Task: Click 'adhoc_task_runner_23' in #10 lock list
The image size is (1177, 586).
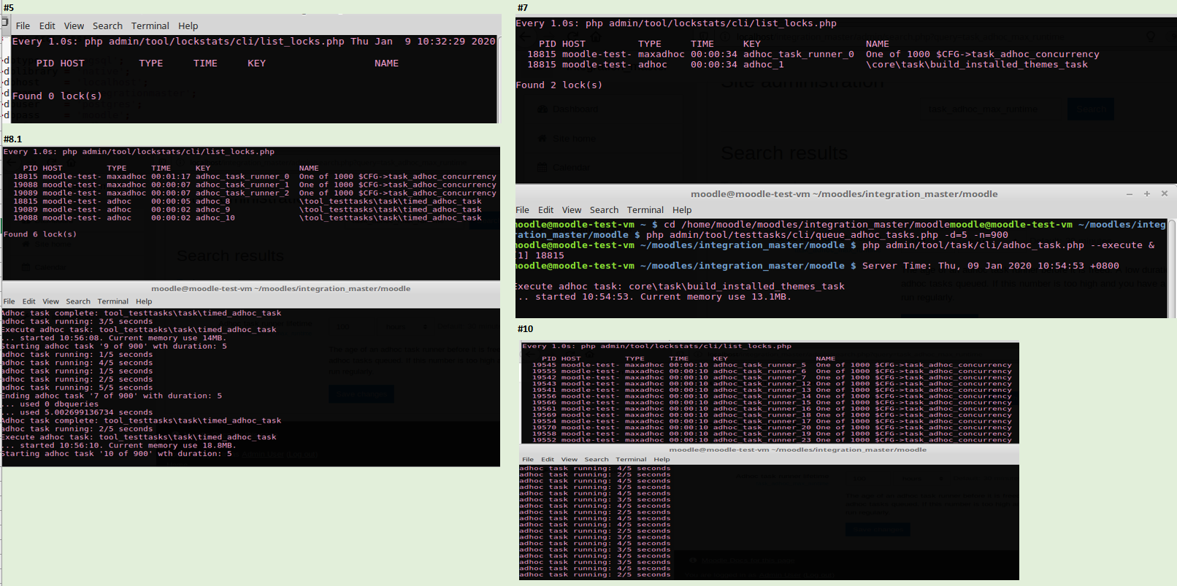Action: (x=762, y=440)
